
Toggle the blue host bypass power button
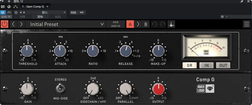point(3,12)
